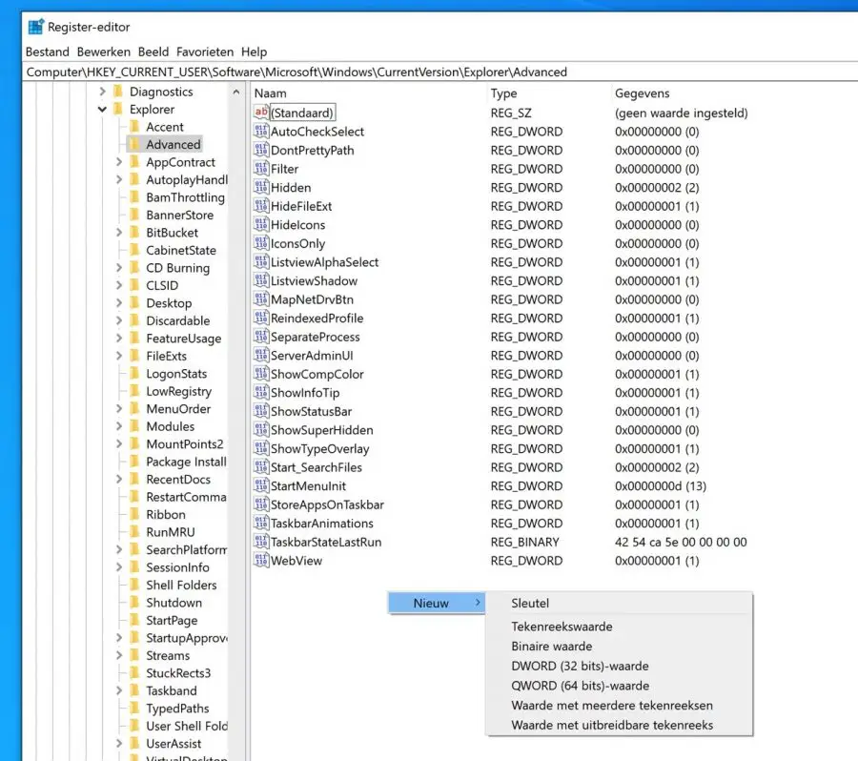This screenshot has height=761, width=858.
Task: Click the TaskbarStateLastRun binary value icon
Action: click(261, 542)
